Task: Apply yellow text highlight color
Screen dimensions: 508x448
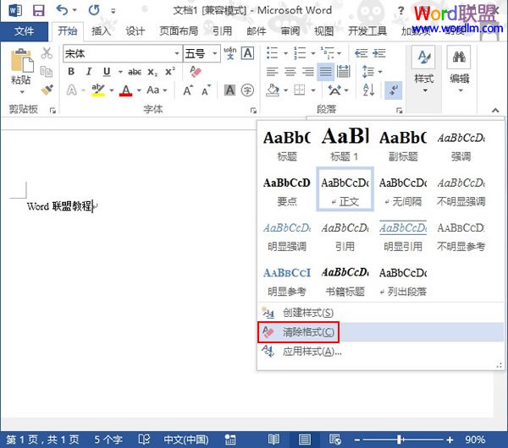Action: pos(98,90)
